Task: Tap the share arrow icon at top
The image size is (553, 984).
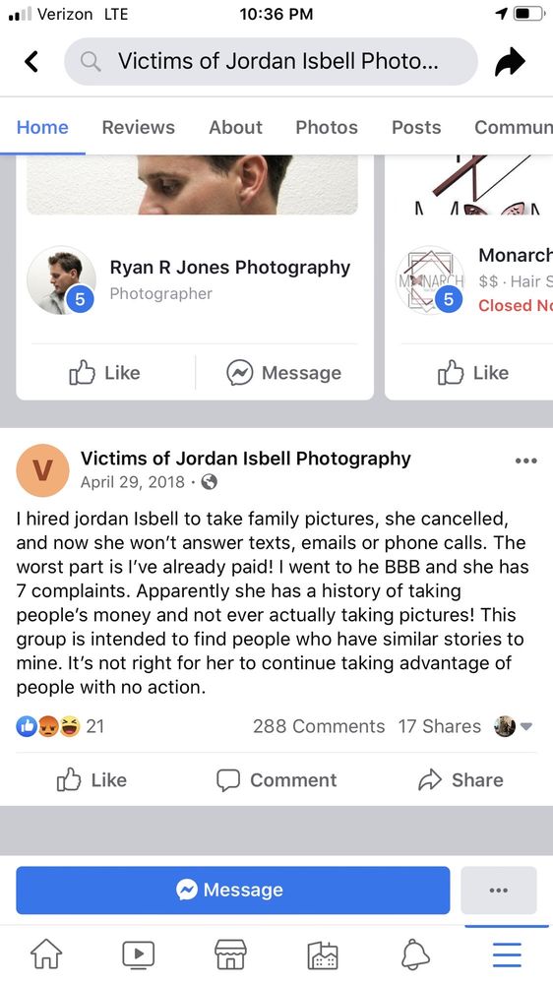Action: tap(510, 61)
